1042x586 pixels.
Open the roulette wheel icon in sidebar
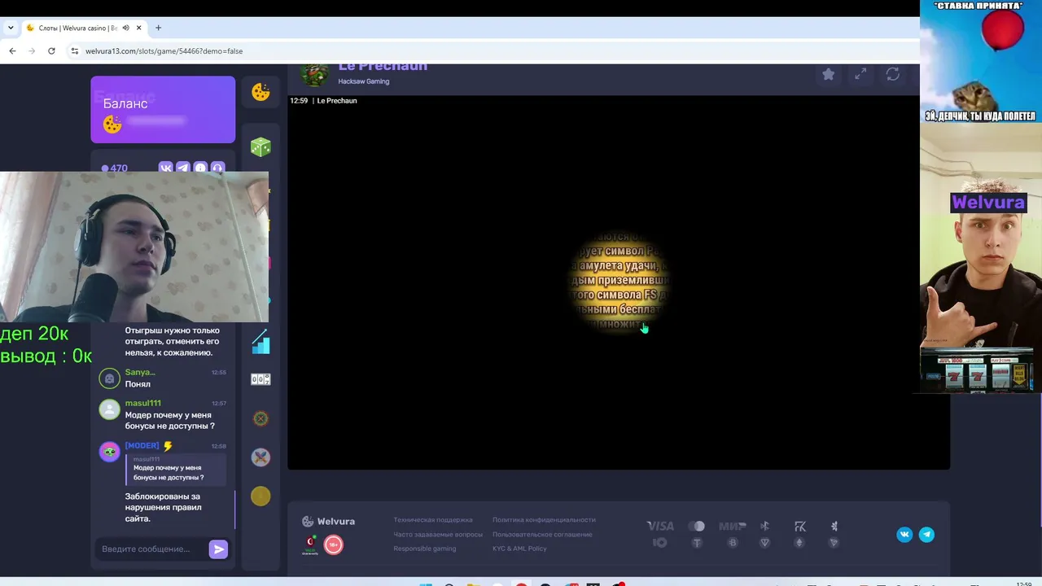pyautogui.click(x=260, y=418)
